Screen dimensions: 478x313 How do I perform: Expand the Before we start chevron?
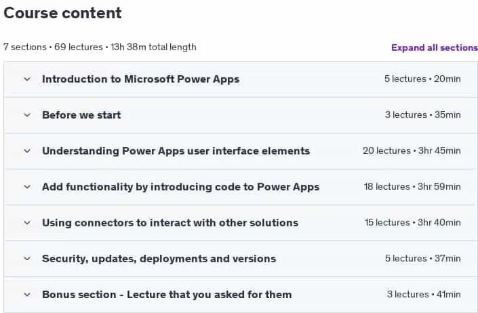click(x=27, y=115)
